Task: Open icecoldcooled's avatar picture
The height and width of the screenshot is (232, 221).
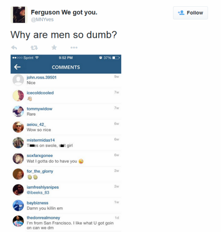Action: coord(18,96)
